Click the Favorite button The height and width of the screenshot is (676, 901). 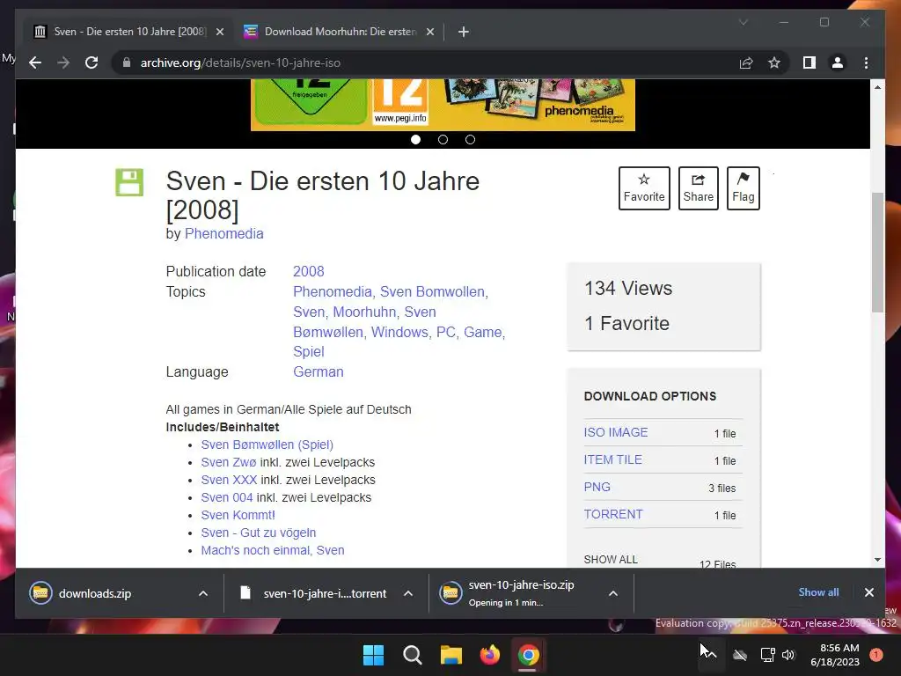(x=644, y=188)
